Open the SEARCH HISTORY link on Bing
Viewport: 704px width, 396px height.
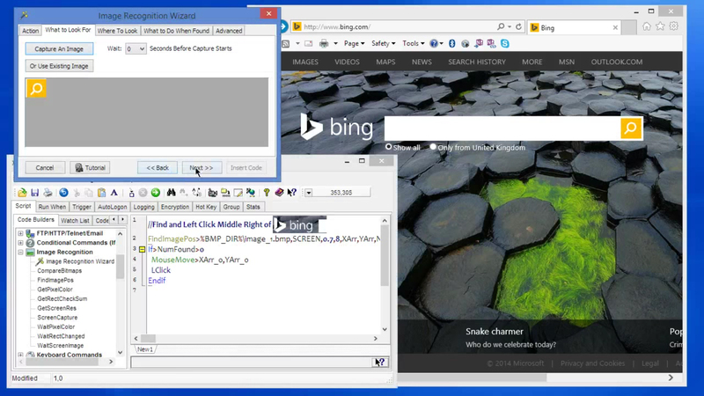click(x=477, y=62)
